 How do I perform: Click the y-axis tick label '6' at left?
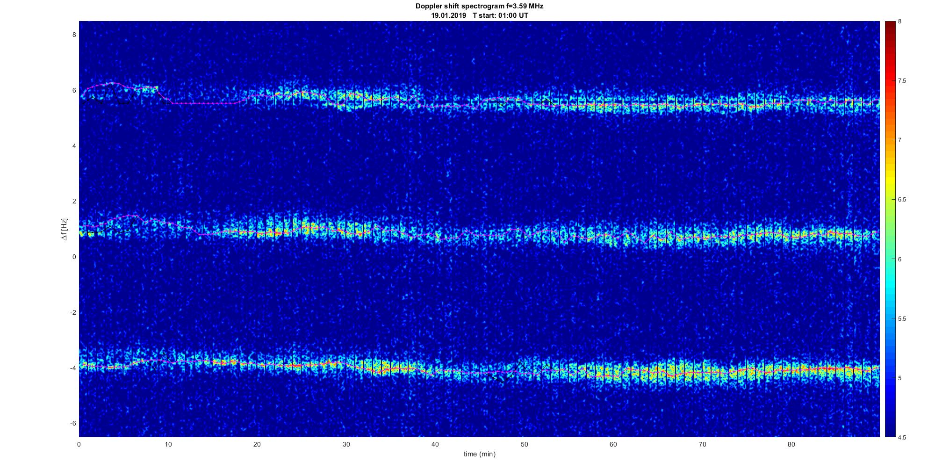coord(74,90)
